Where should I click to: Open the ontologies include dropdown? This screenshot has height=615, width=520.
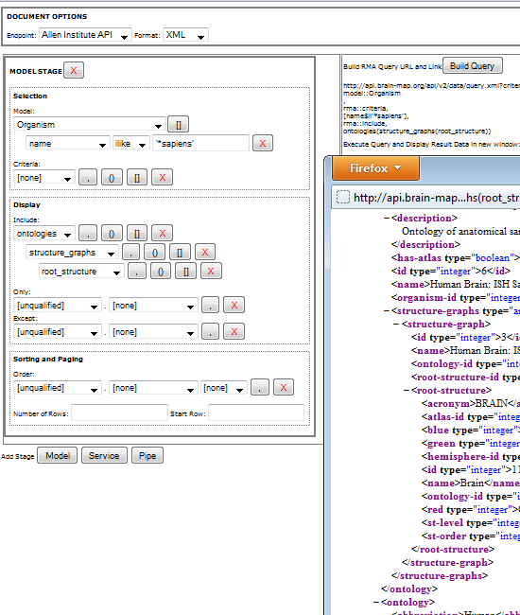43,234
